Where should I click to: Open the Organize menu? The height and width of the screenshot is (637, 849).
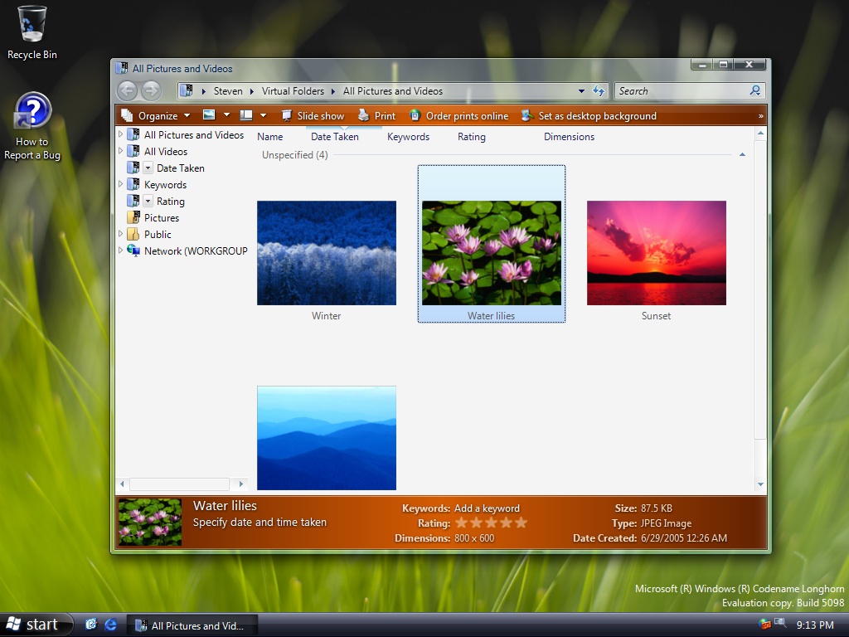click(156, 116)
